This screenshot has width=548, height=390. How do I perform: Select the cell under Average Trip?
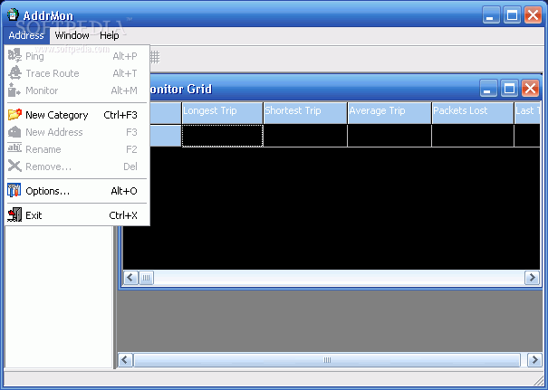click(x=389, y=136)
